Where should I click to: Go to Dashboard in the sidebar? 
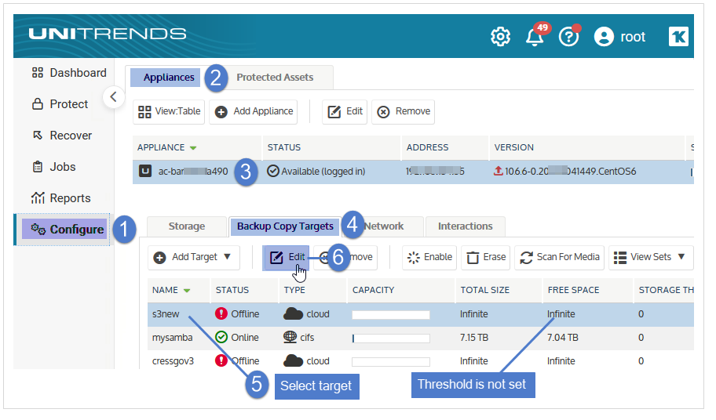(x=70, y=74)
